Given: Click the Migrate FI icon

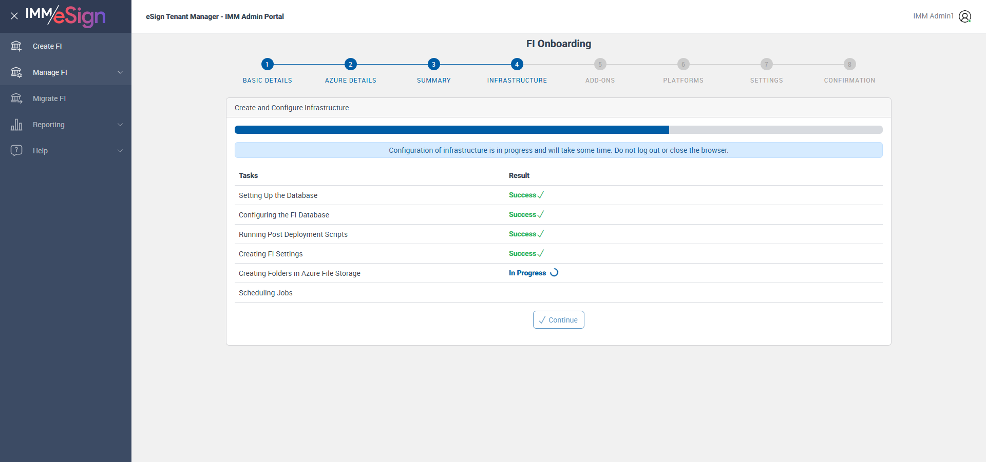Looking at the screenshot, I should [x=16, y=98].
